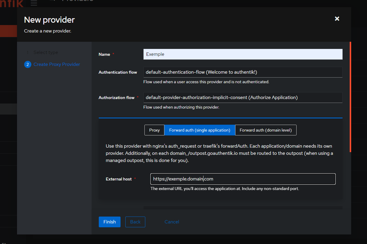
Task: Choose Forward auth (domain level) mode
Action: [266, 130]
